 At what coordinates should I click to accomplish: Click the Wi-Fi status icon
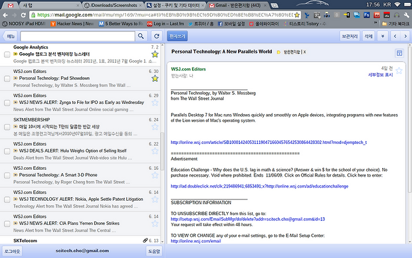click(398, 5)
